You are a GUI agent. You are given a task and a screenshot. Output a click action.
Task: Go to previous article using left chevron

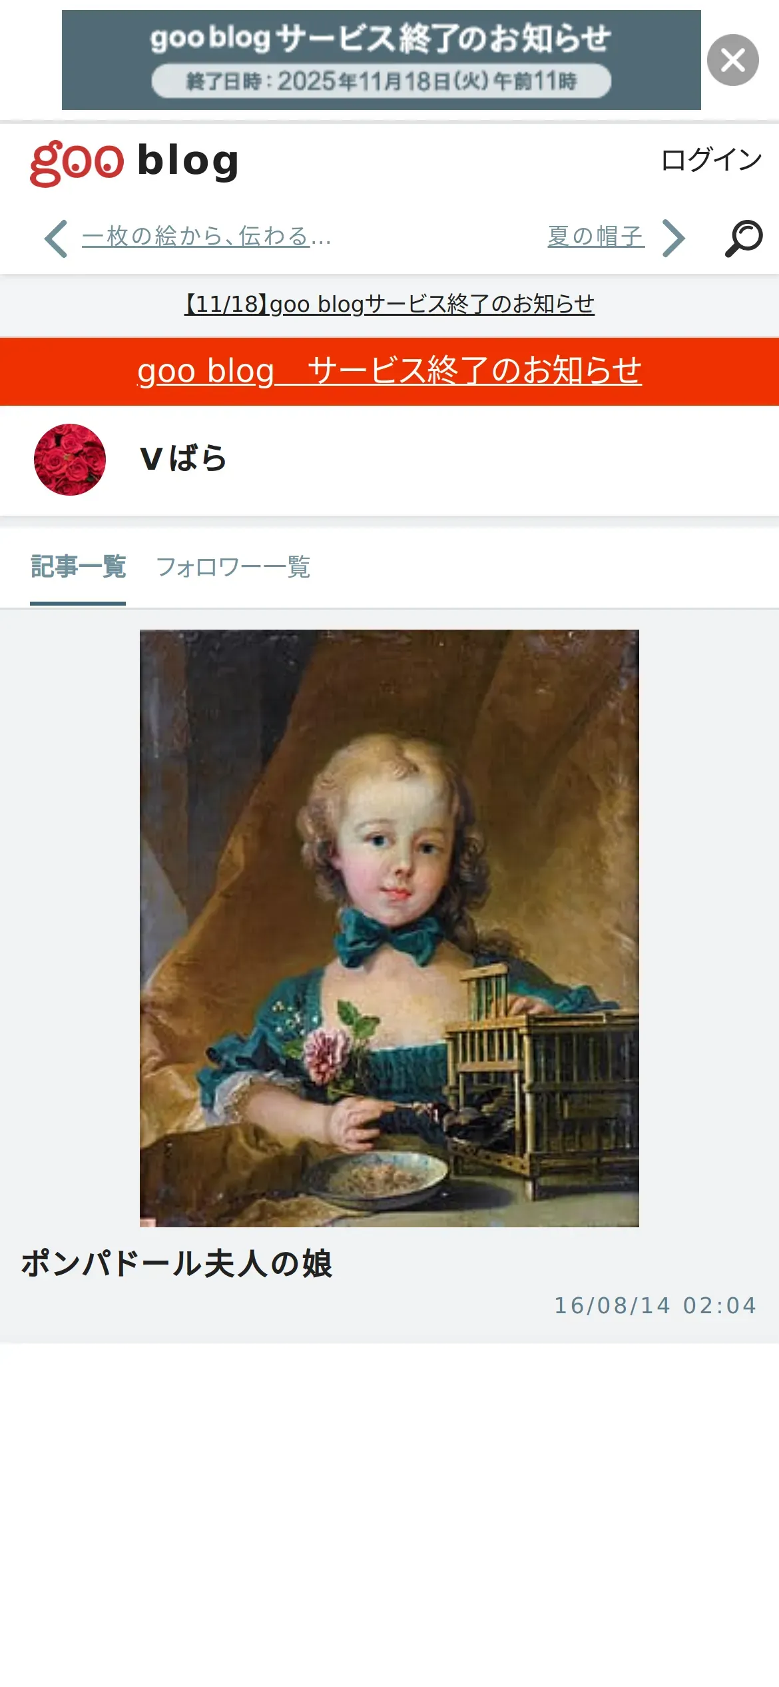click(56, 238)
